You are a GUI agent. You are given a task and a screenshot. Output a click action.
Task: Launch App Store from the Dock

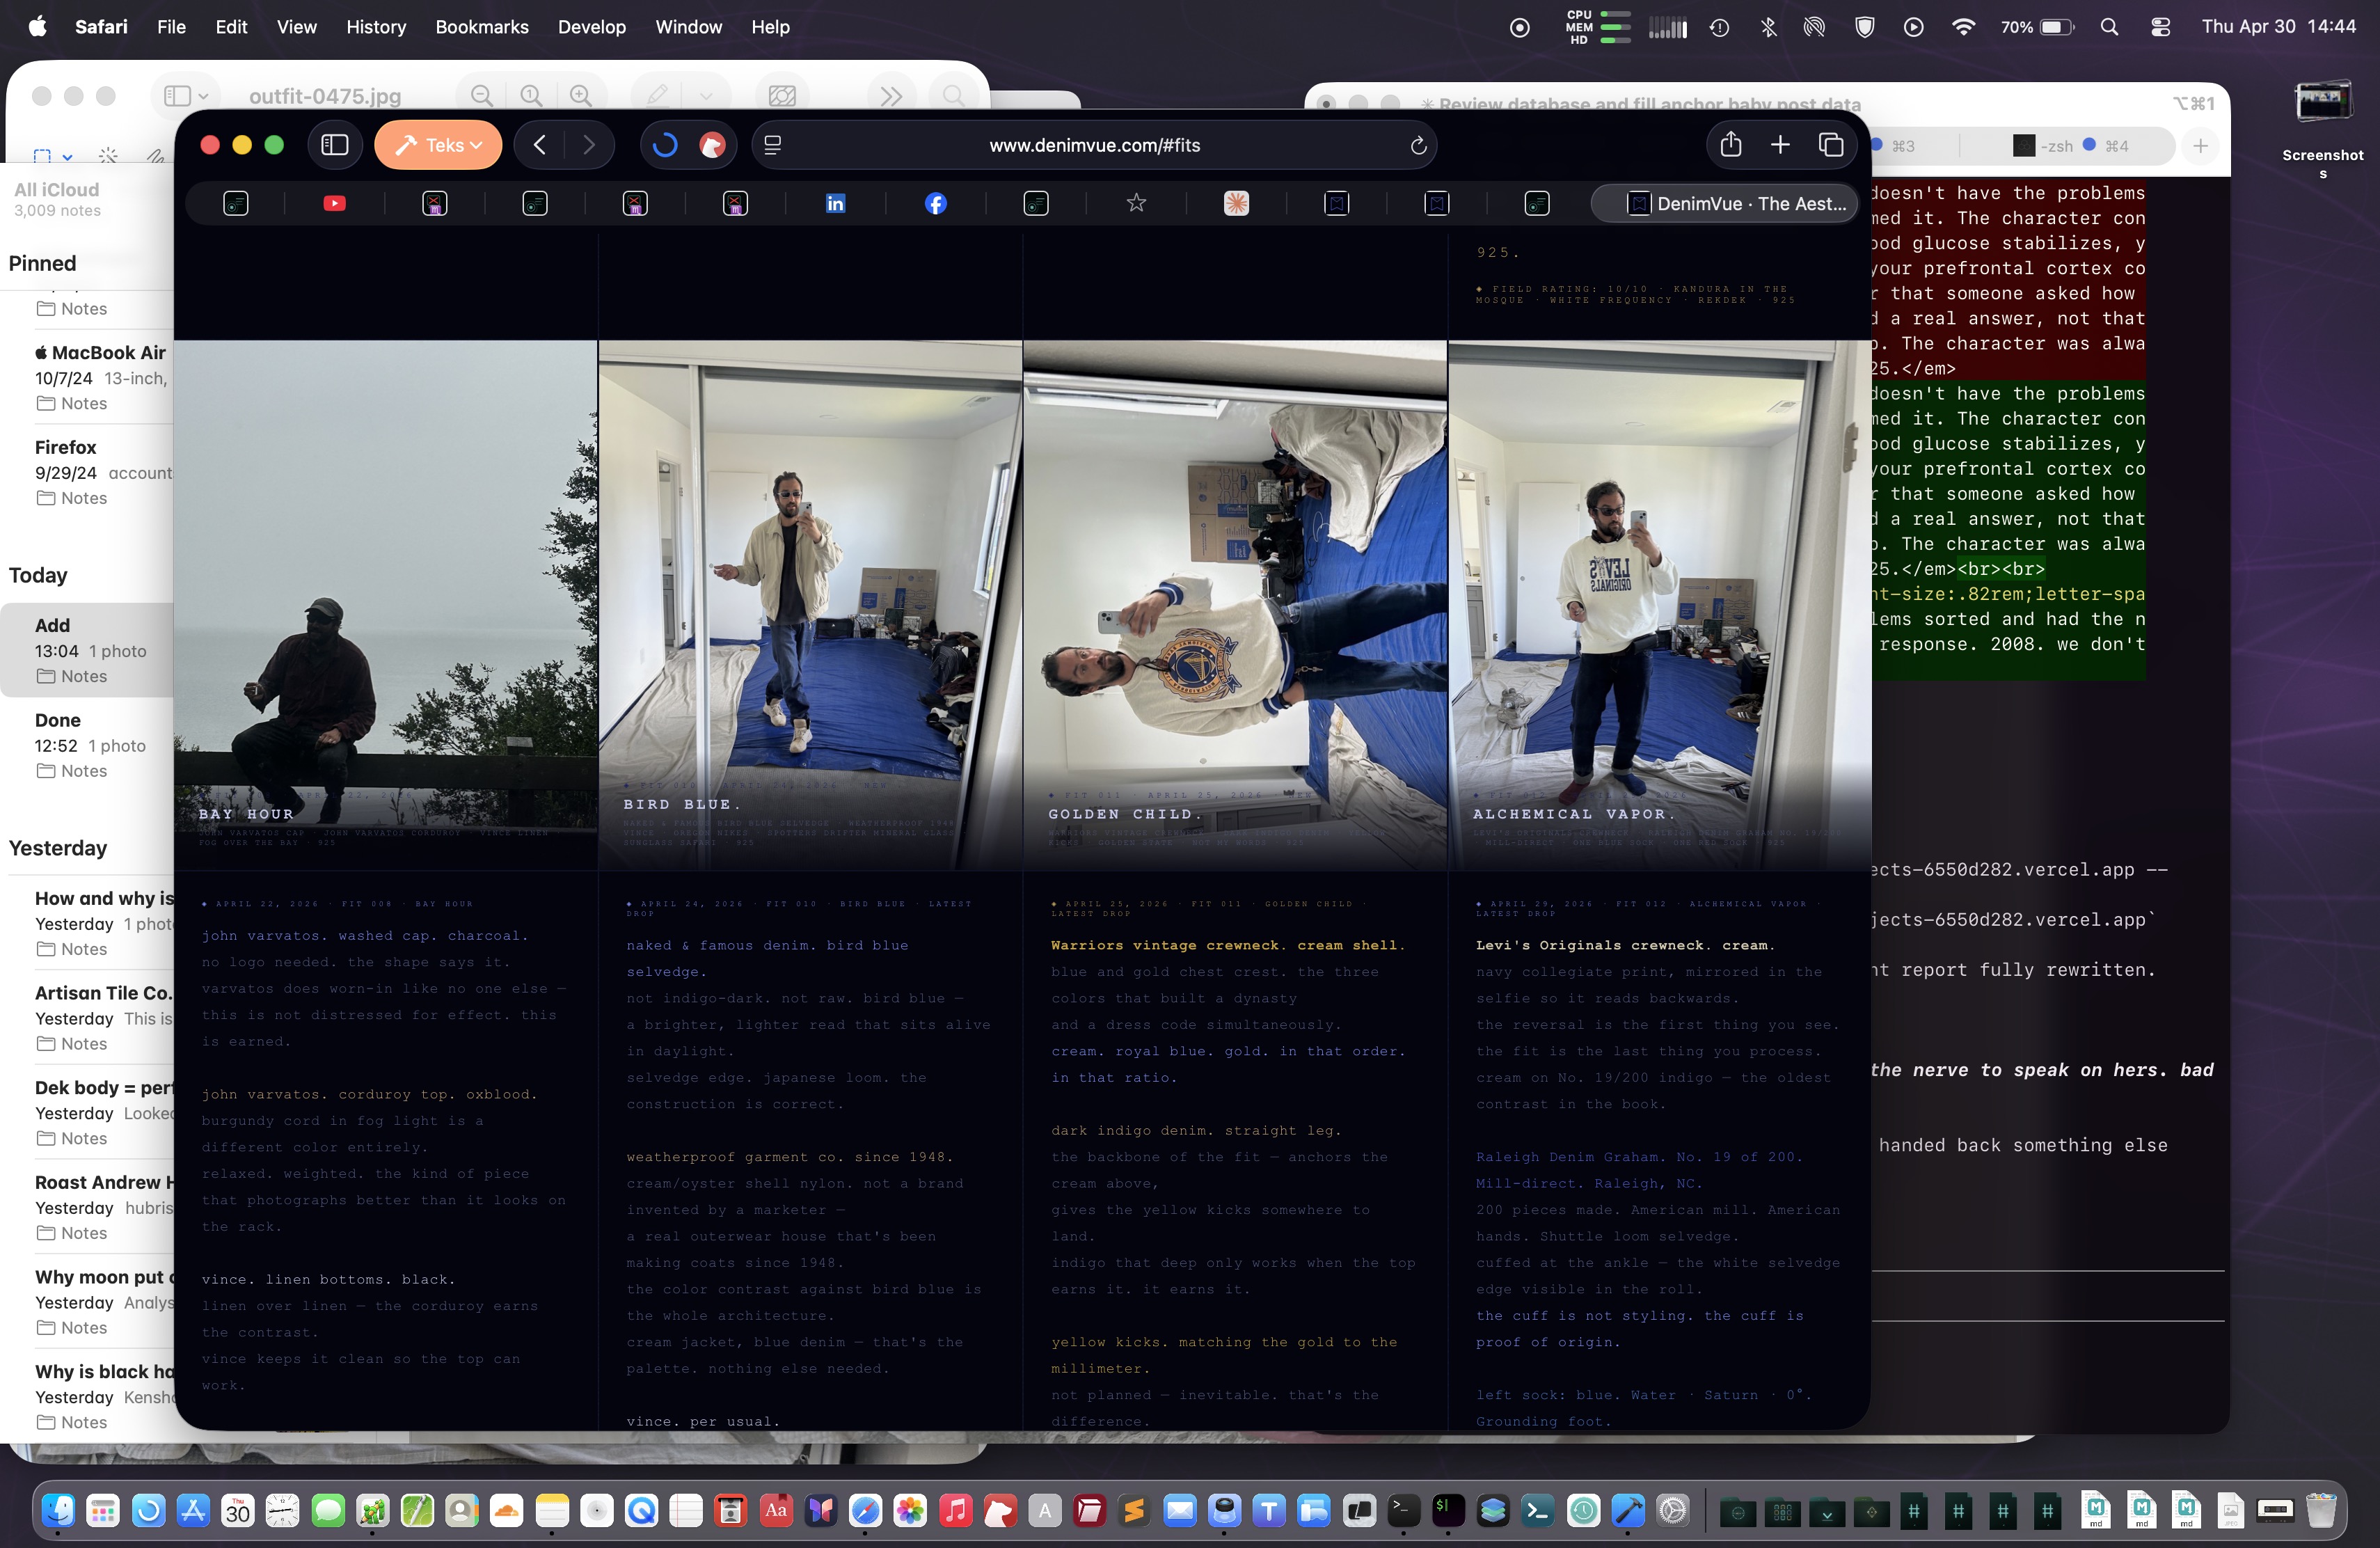coord(192,1510)
